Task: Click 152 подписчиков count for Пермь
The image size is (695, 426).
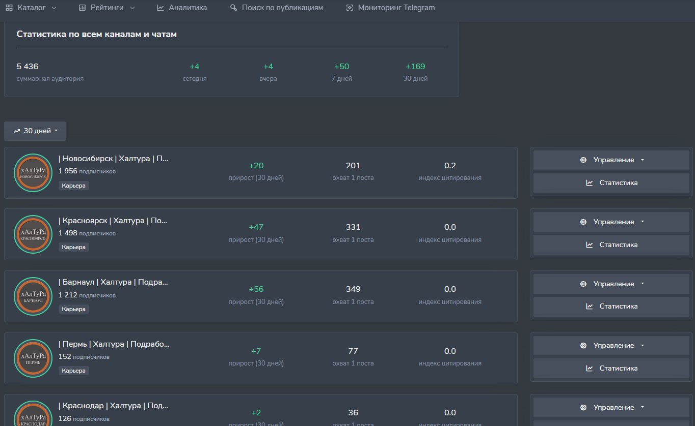Action: click(84, 357)
